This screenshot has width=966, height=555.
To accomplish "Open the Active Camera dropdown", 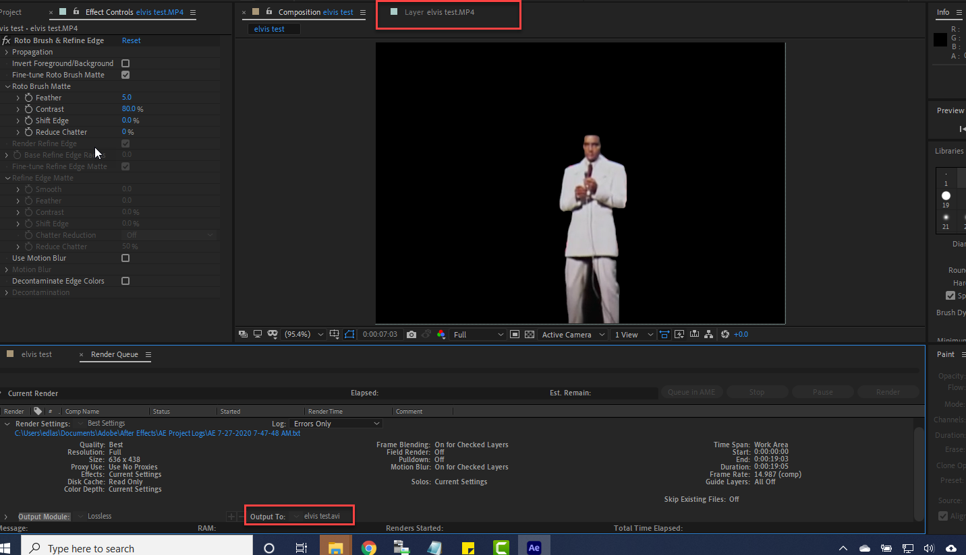I will tap(573, 335).
